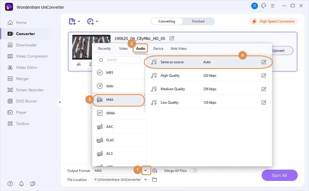Viewport: 309px width, 191px height.
Task: Open the Screen Recorder tool
Action: (x=25, y=90)
